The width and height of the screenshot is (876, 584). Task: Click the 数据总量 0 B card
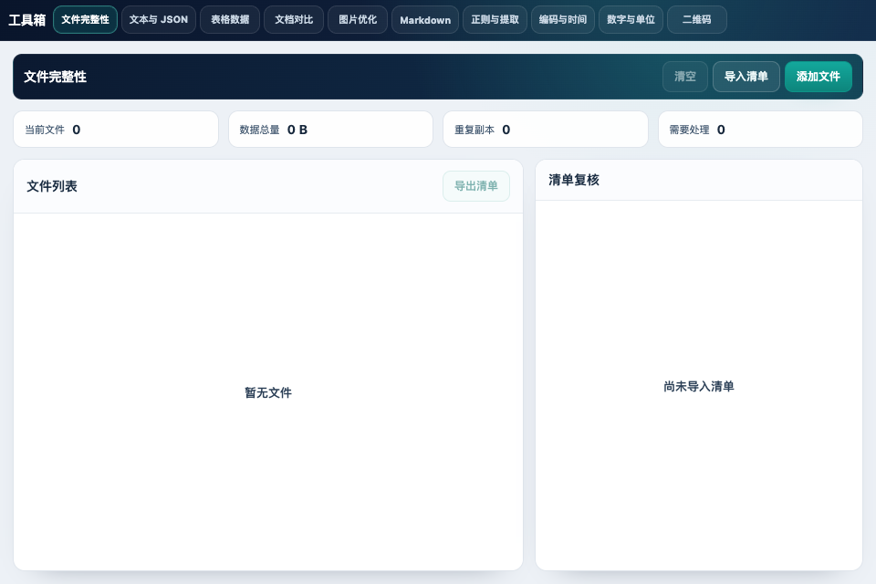(x=330, y=130)
